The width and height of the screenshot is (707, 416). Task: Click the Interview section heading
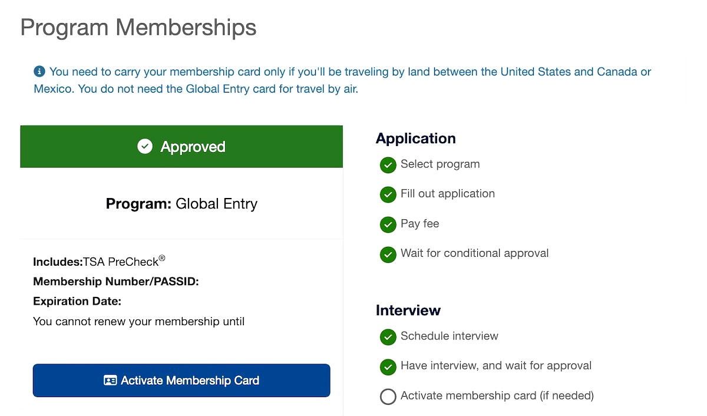[408, 311]
